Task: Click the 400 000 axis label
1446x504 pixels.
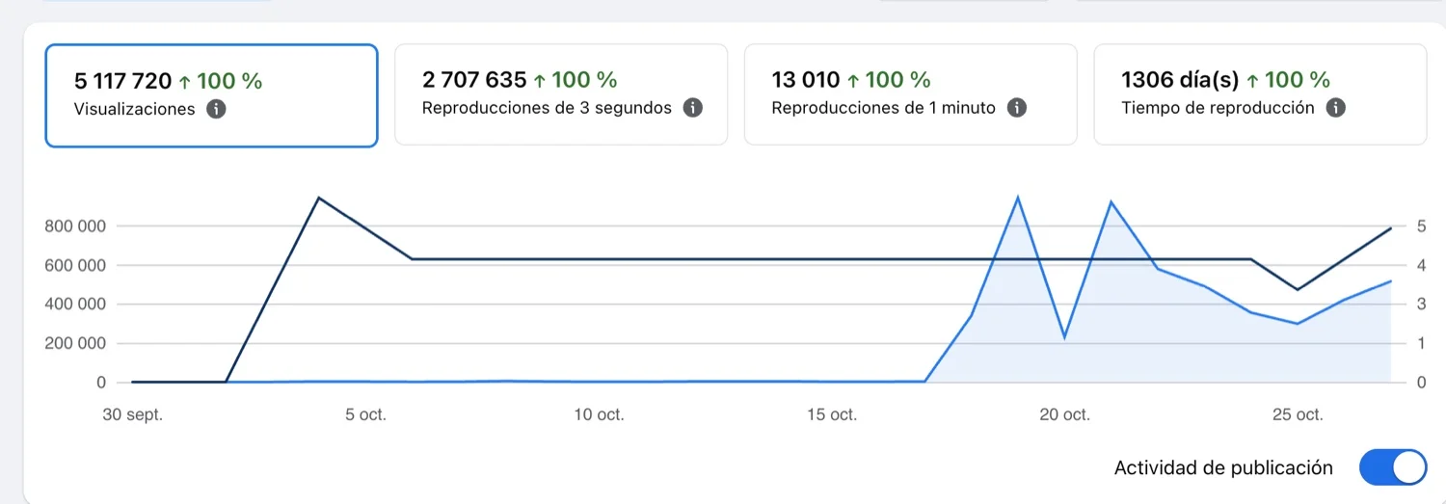Action: (75, 305)
